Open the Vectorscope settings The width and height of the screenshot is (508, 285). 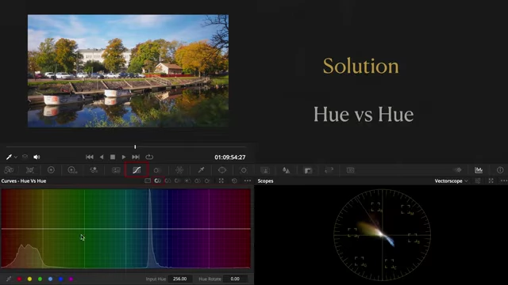pos(478,181)
